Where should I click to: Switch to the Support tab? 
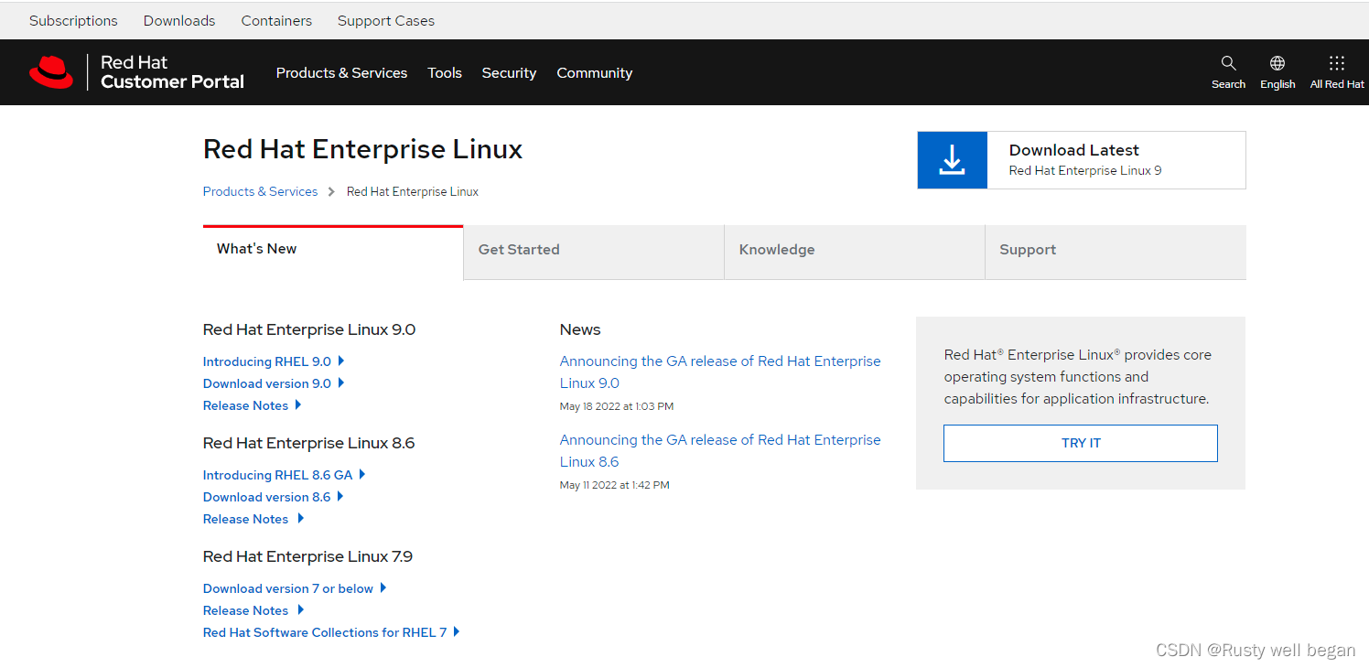tap(1116, 252)
